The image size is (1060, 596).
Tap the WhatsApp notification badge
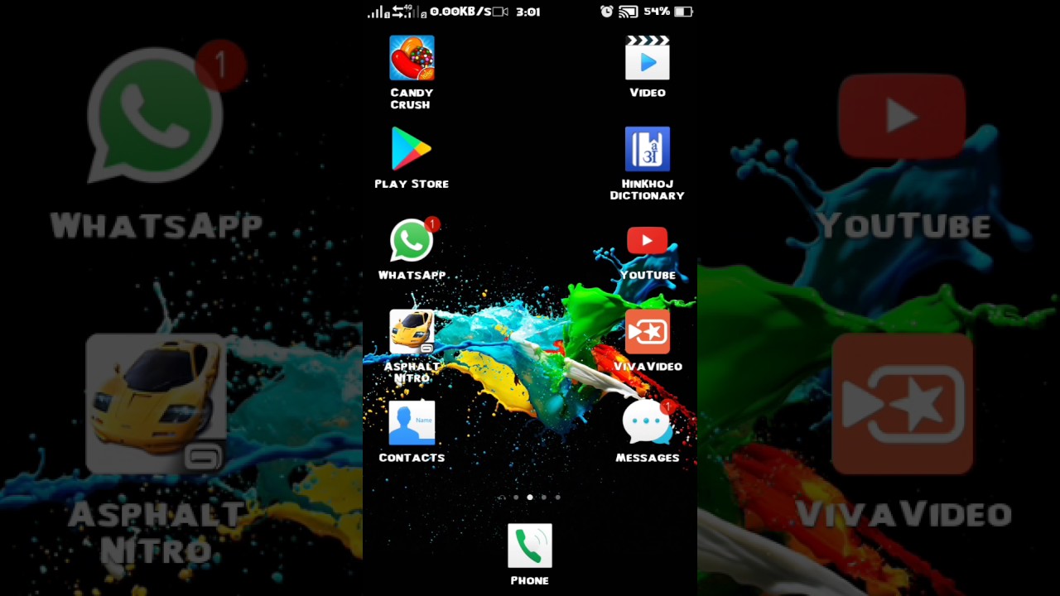pos(431,223)
